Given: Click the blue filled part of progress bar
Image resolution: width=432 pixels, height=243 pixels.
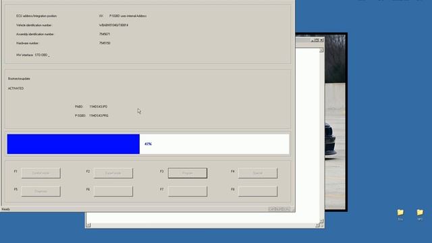Looking at the screenshot, I should pyautogui.click(x=74, y=144).
